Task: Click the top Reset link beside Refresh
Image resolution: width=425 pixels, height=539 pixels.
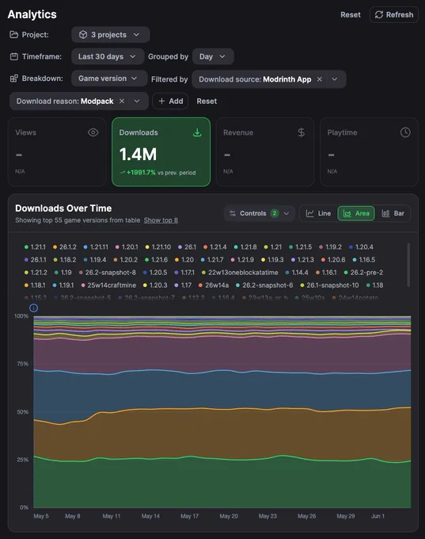Action: click(x=350, y=15)
